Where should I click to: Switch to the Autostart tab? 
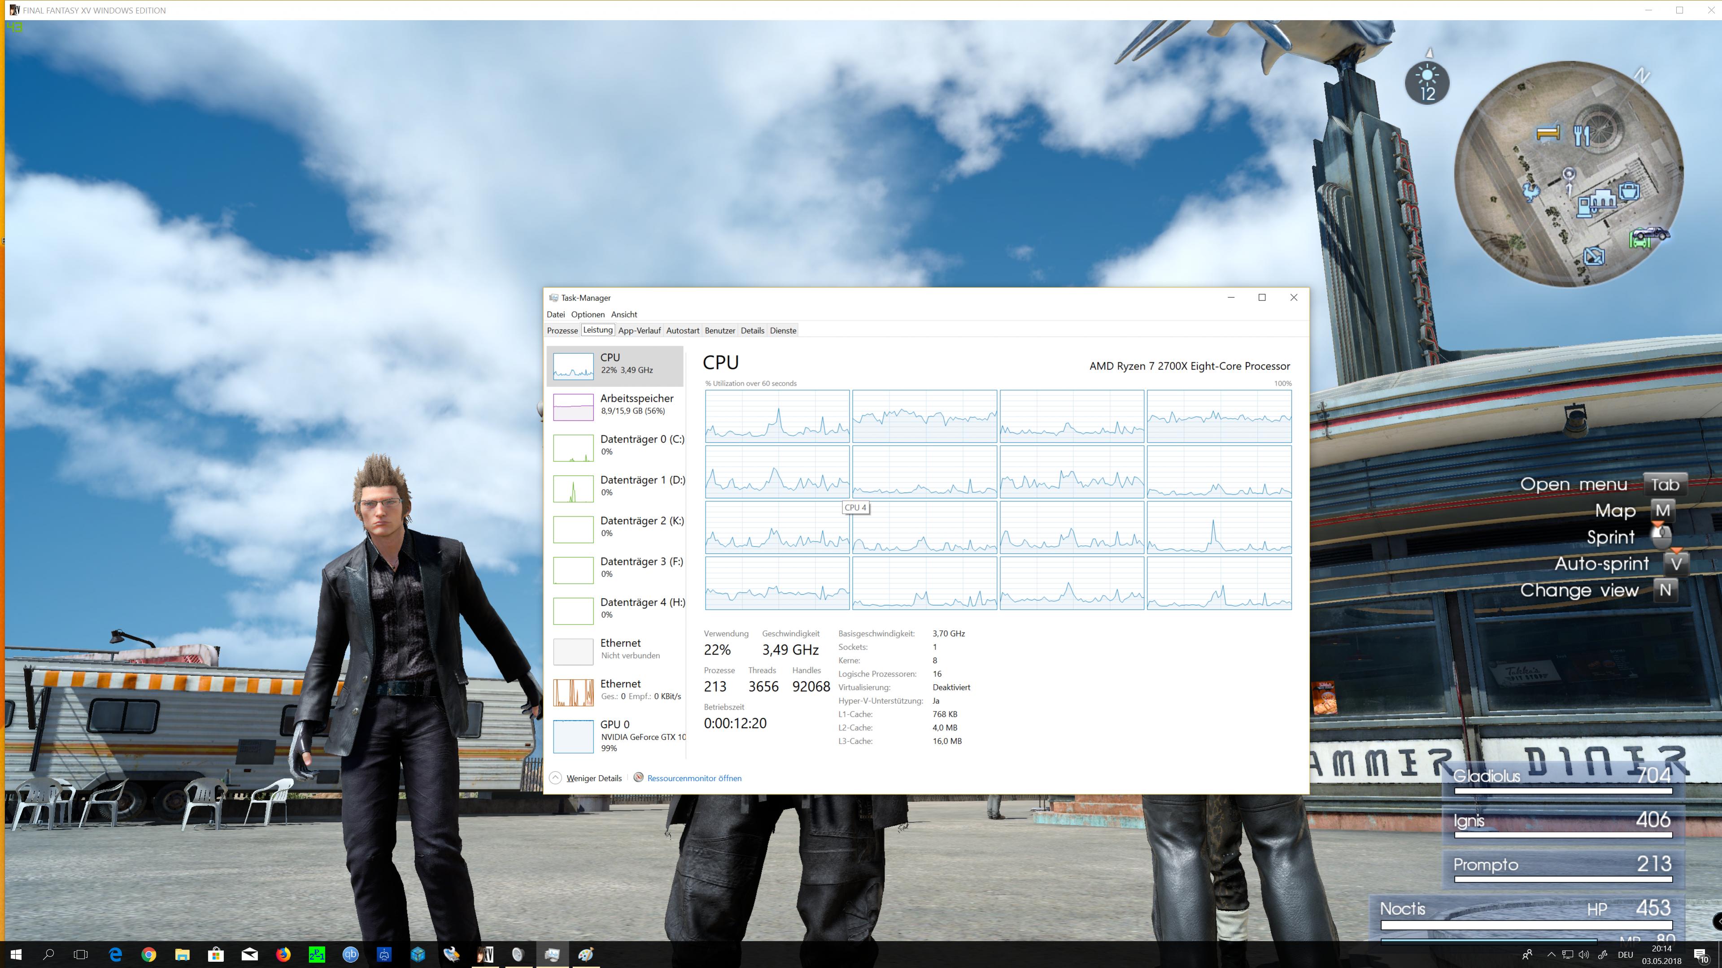click(683, 331)
